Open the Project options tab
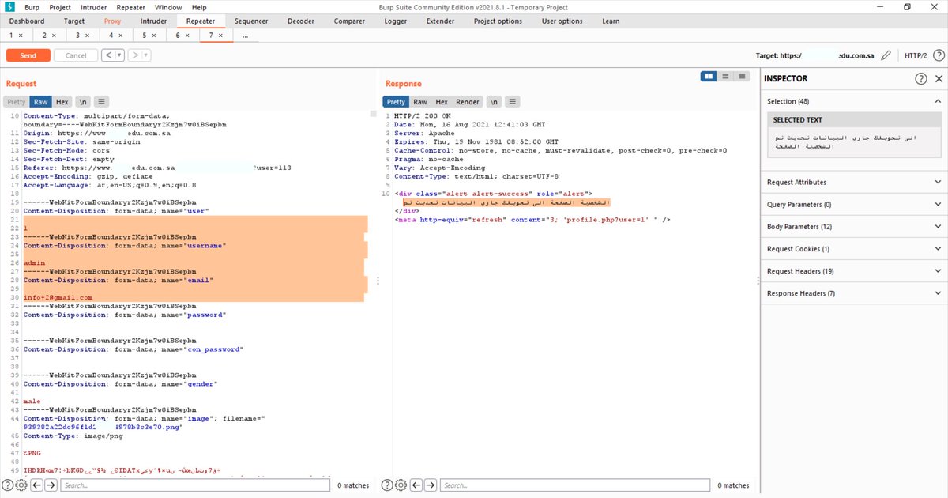948x498 pixels. pos(498,21)
